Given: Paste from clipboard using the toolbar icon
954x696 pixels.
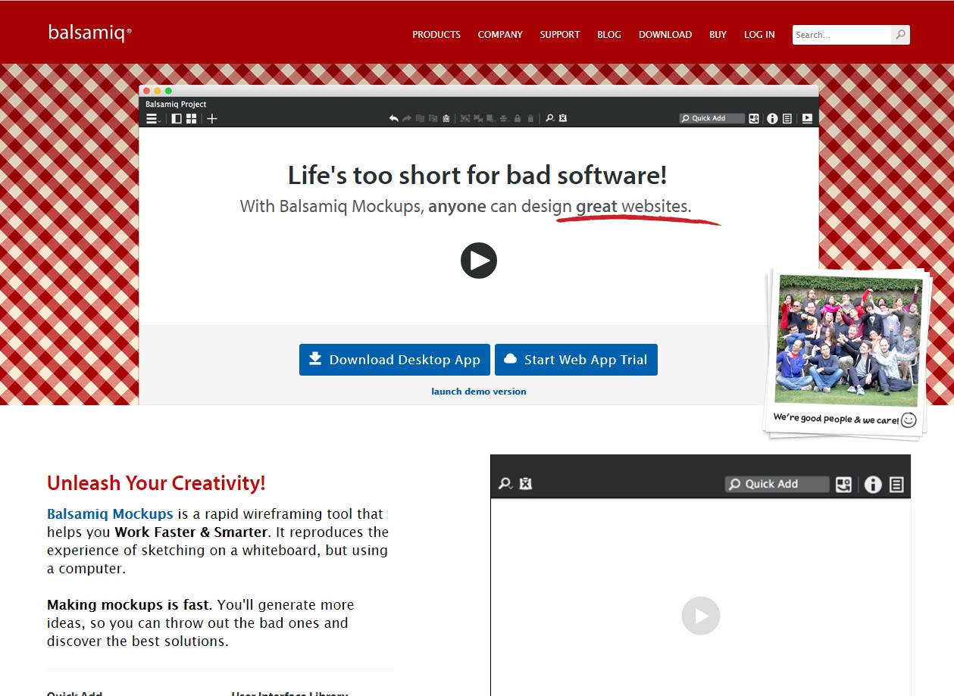Looking at the screenshot, I should [446, 118].
